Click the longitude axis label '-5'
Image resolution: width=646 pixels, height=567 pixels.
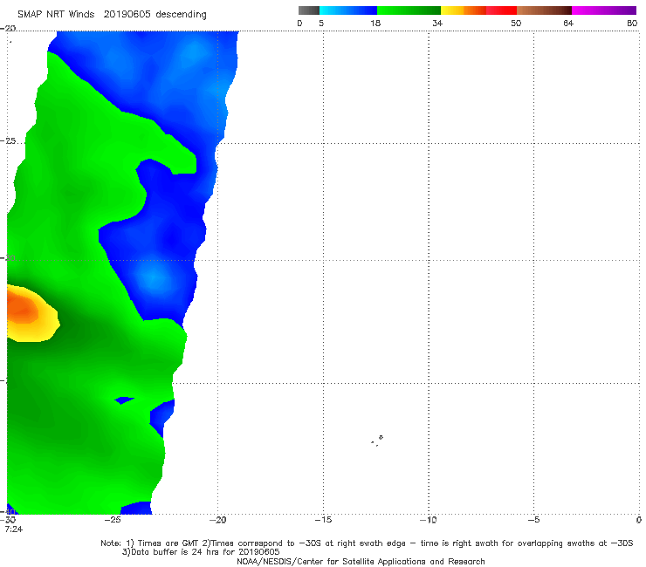pyautogui.click(x=533, y=520)
